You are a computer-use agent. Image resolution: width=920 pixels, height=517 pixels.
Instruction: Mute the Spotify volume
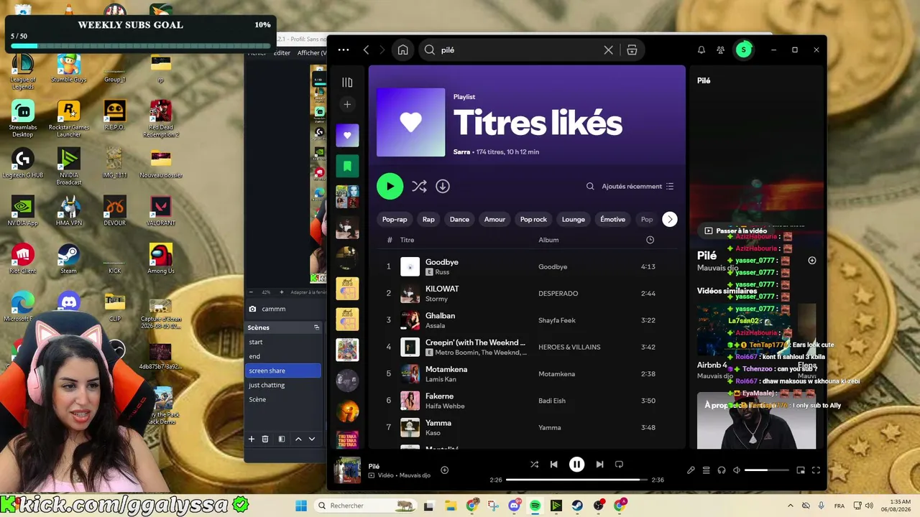[x=737, y=470]
